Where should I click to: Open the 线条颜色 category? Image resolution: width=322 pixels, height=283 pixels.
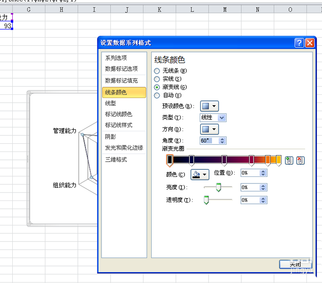[124, 92]
